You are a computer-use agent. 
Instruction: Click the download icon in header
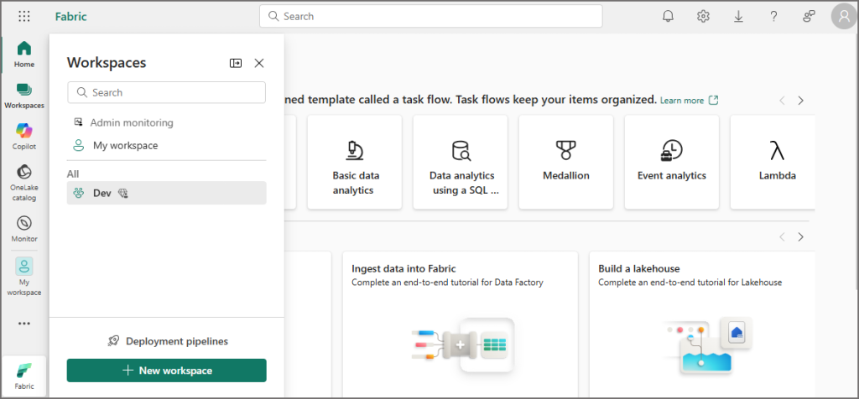tap(739, 16)
